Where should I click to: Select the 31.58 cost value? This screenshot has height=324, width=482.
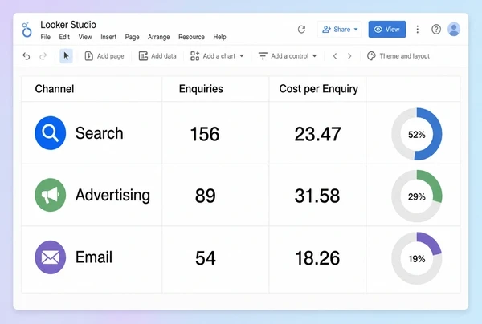pyautogui.click(x=317, y=196)
